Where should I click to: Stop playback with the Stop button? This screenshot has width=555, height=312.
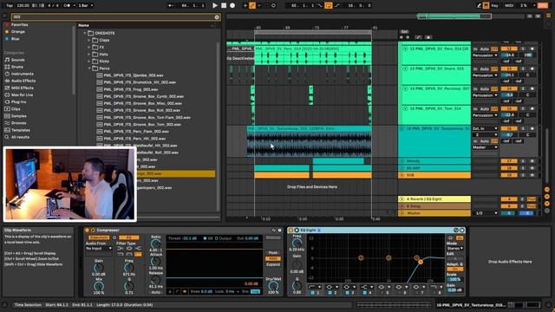click(x=224, y=5)
